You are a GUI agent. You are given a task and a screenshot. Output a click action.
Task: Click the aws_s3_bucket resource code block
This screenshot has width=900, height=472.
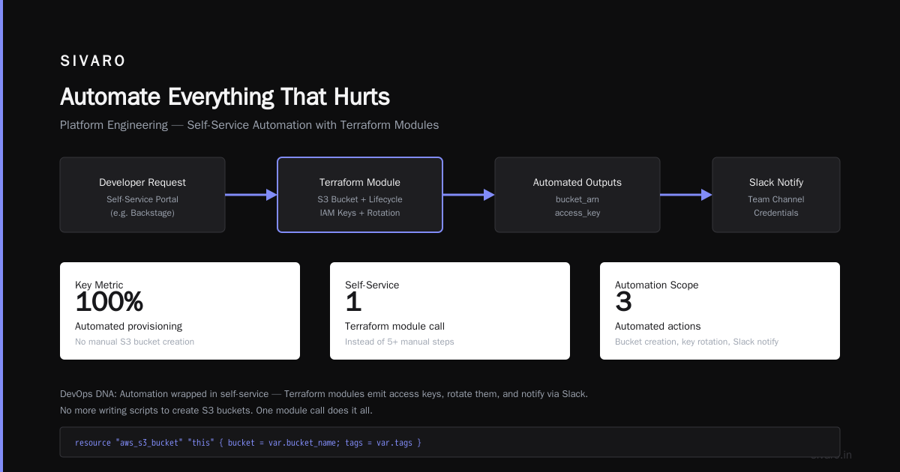pos(450,442)
